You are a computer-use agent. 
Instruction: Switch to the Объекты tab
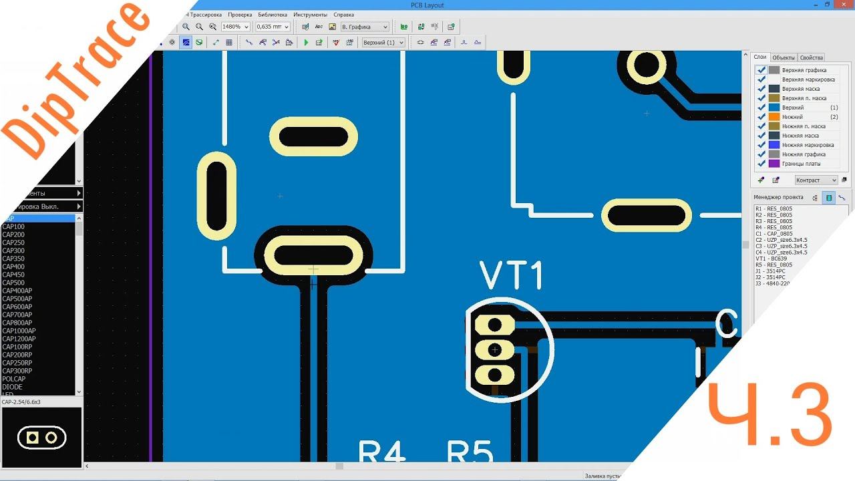784,57
